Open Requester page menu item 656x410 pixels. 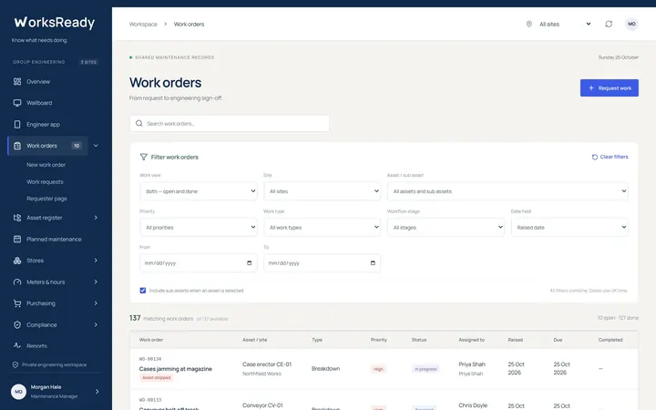coord(46,199)
